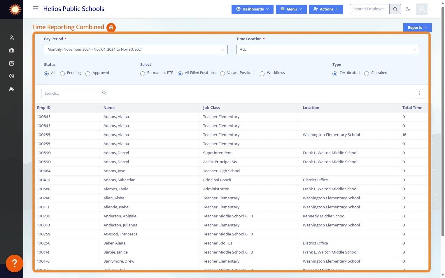This screenshot has height=278, width=445.
Task: Focus the Search Employee input field
Action: 370,9
